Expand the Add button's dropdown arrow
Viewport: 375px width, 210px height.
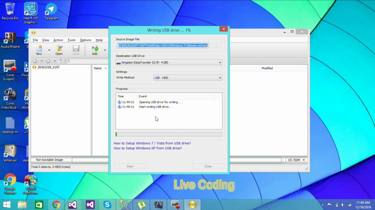click(105, 50)
